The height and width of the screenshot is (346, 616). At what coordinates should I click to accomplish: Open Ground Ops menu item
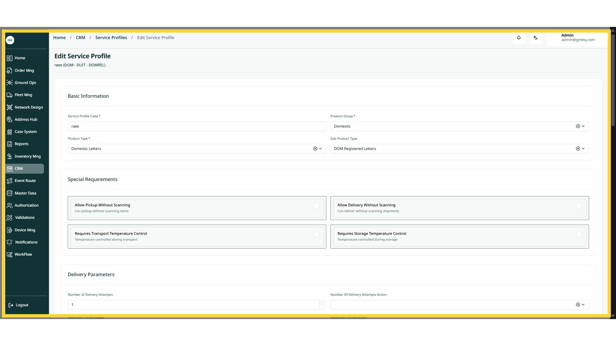24,83
